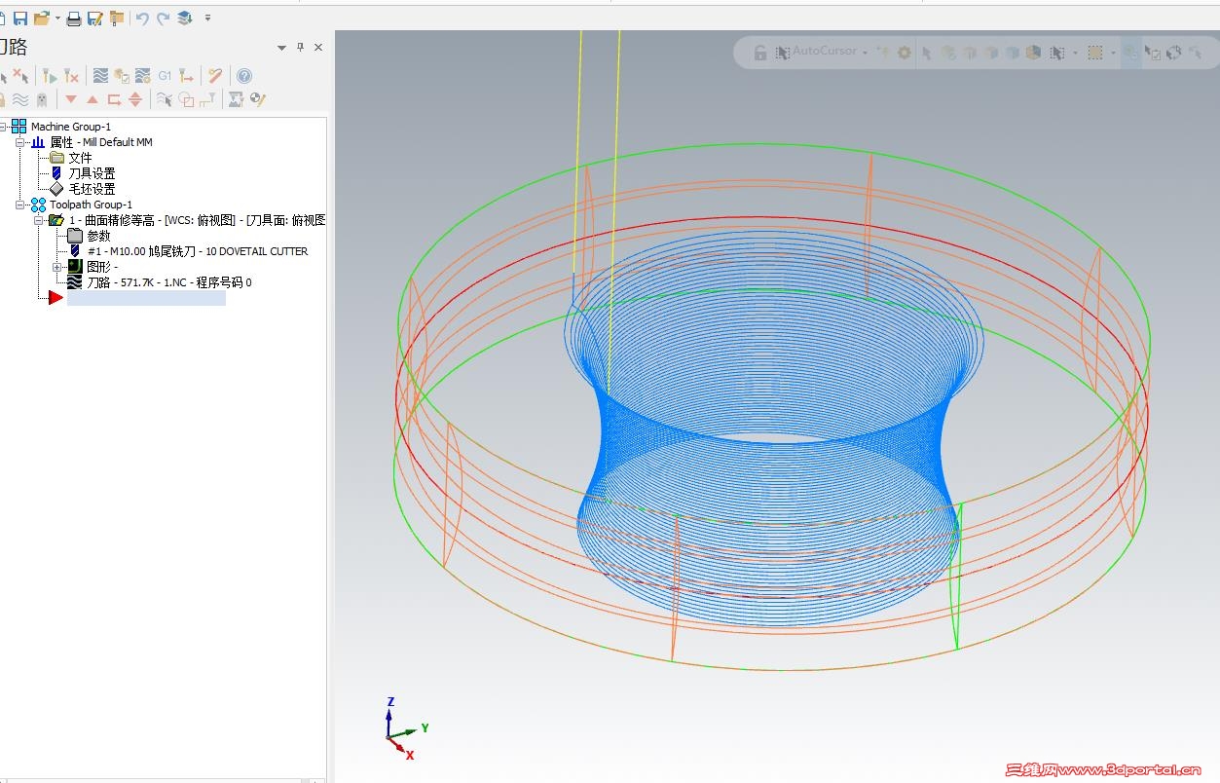The image size is (1220, 783).
Task: Click the Zip2Go folder icon
Action: [116, 19]
